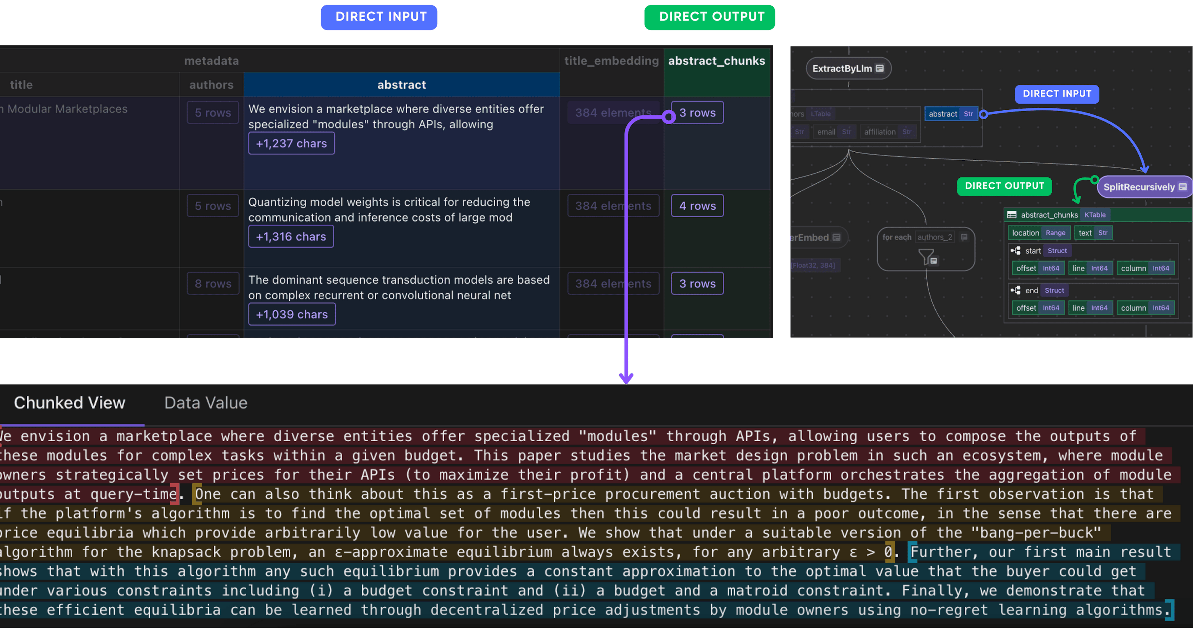The width and height of the screenshot is (1193, 629).
Task: Click the note icon on the Embed node
Action: tap(836, 237)
